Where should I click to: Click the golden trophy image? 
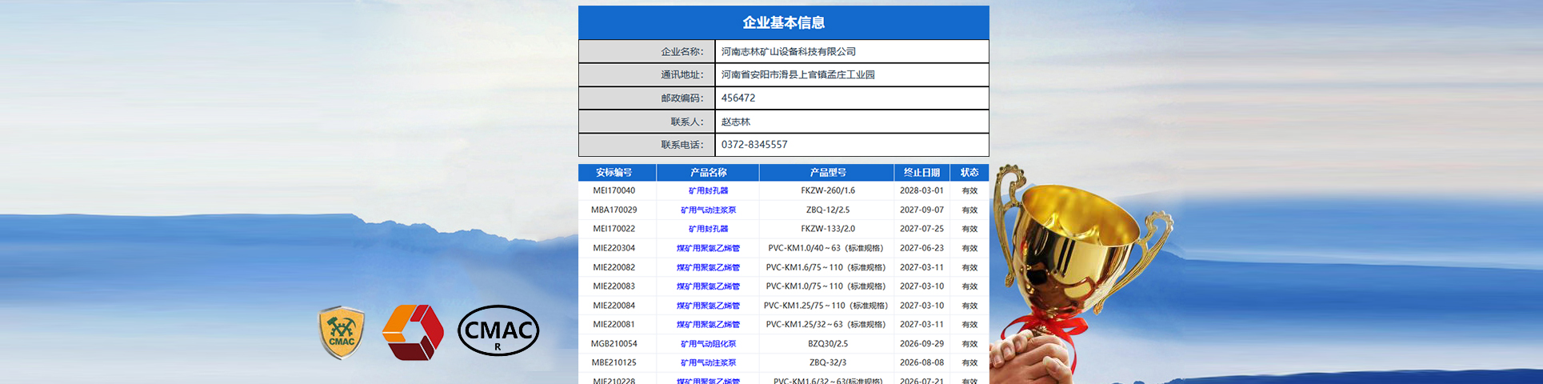(x=1072, y=264)
